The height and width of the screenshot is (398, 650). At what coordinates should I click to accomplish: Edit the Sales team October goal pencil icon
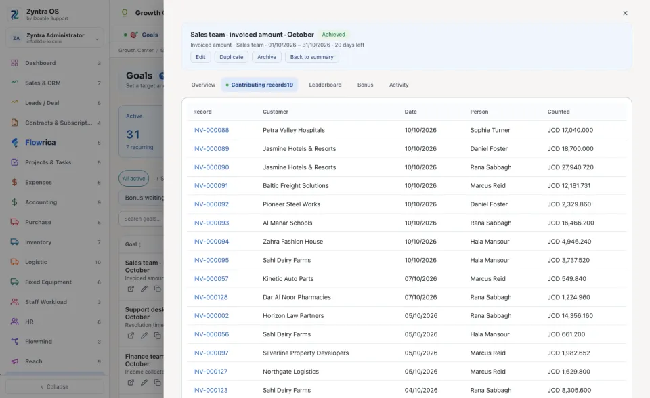pos(144,289)
